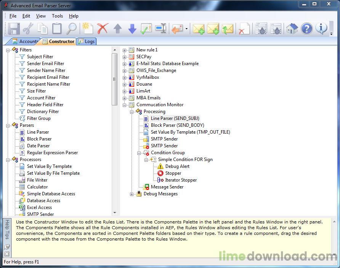Expand the SECPay rule node
Viewport: 340px width, 268px height.
[125, 57]
